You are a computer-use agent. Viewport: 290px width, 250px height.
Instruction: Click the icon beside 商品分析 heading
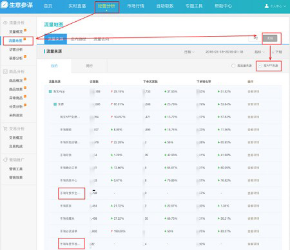pyautogui.click(x=5, y=71)
